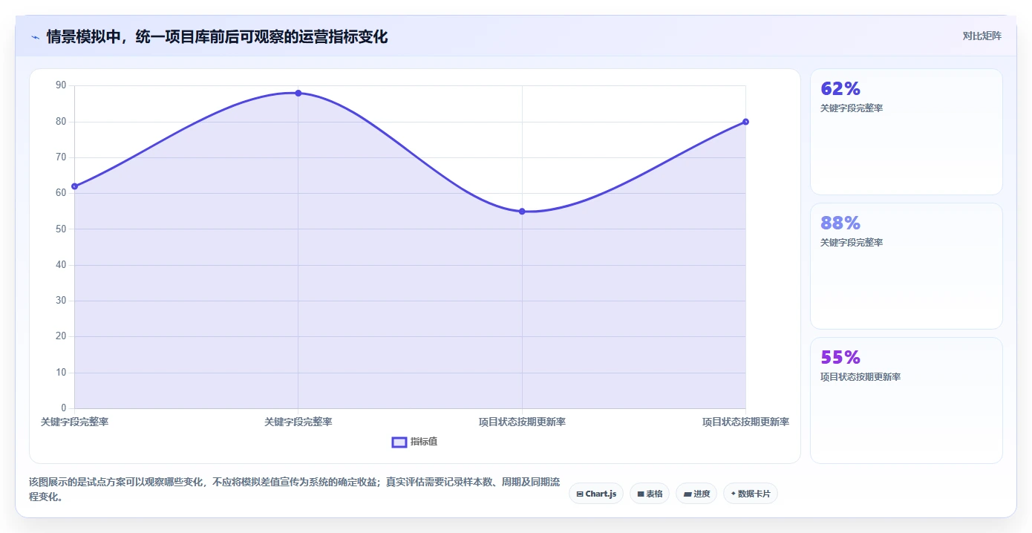
Task: Click x-axis label below the 55 data point
Action: click(x=522, y=422)
